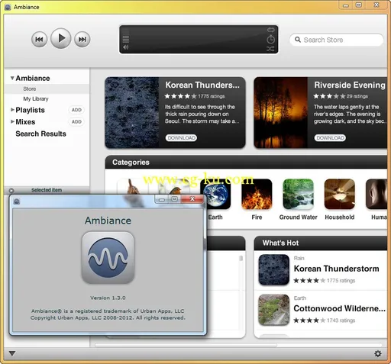Click the About window title bar icon
The width and height of the screenshot is (391, 364).
pyautogui.click(x=17, y=201)
